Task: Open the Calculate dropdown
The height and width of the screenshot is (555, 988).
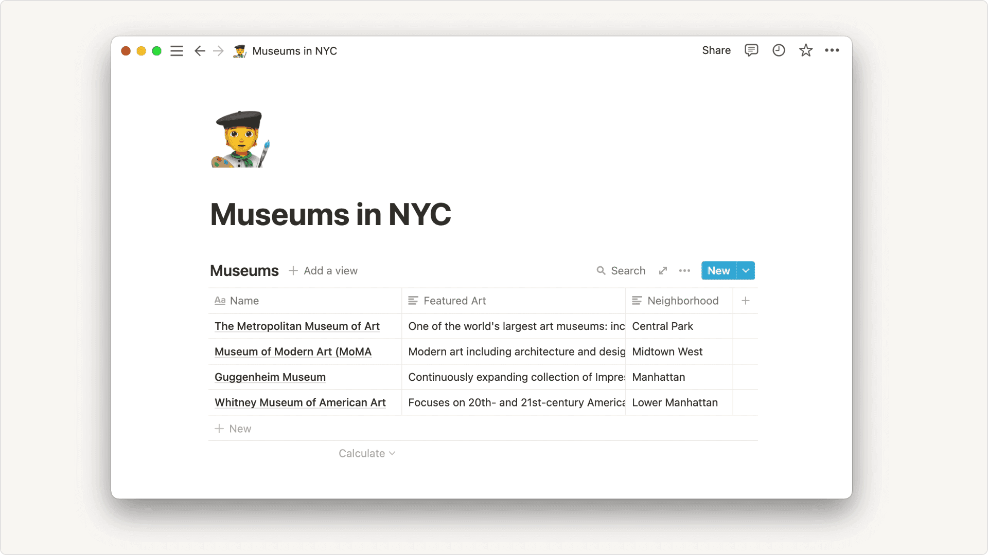Action: [366, 453]
